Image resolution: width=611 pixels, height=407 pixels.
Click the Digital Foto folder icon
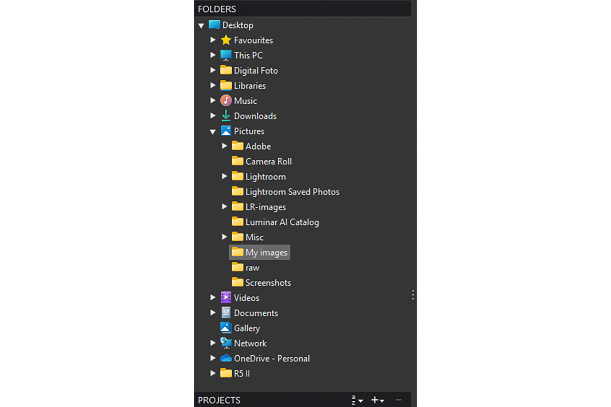click(x=226, y=70)
